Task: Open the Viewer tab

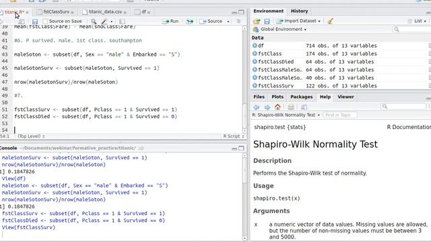Action: coord(345,97)
